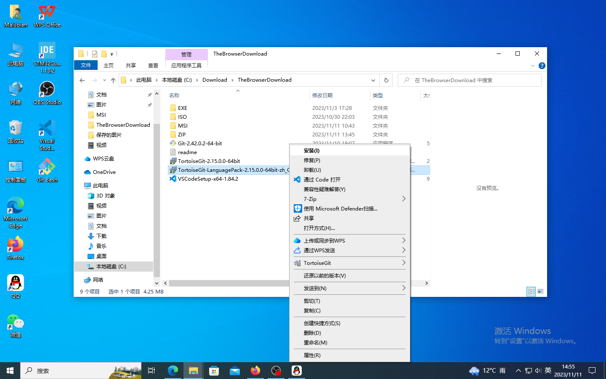Open the STM32CubeIDE desktop shortcut
Image resolution: width=606 pixels, height=379 pixels.
47,58
